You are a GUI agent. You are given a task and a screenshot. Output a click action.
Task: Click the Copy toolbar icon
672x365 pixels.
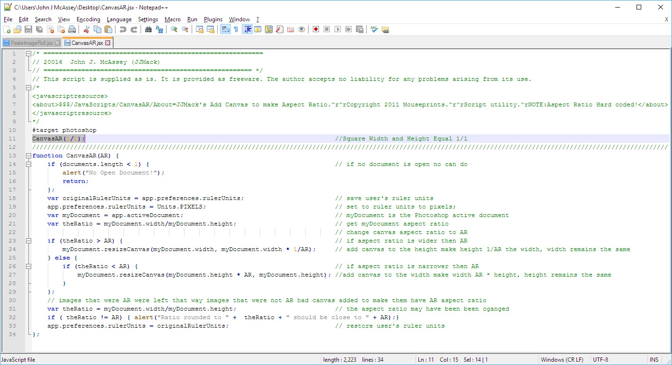tap(97, 29)
